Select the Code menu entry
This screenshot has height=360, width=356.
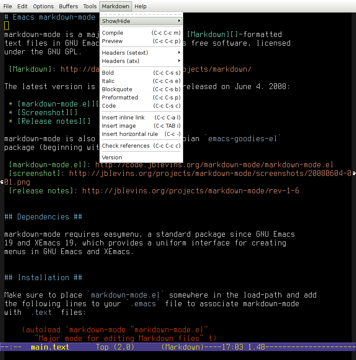pyautogui.click(x=141, y=106)
